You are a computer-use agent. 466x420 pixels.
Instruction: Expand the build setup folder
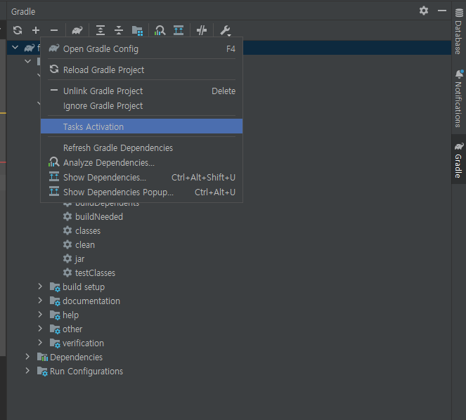40,287
